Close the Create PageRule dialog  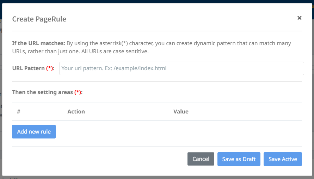coord(299,18)
